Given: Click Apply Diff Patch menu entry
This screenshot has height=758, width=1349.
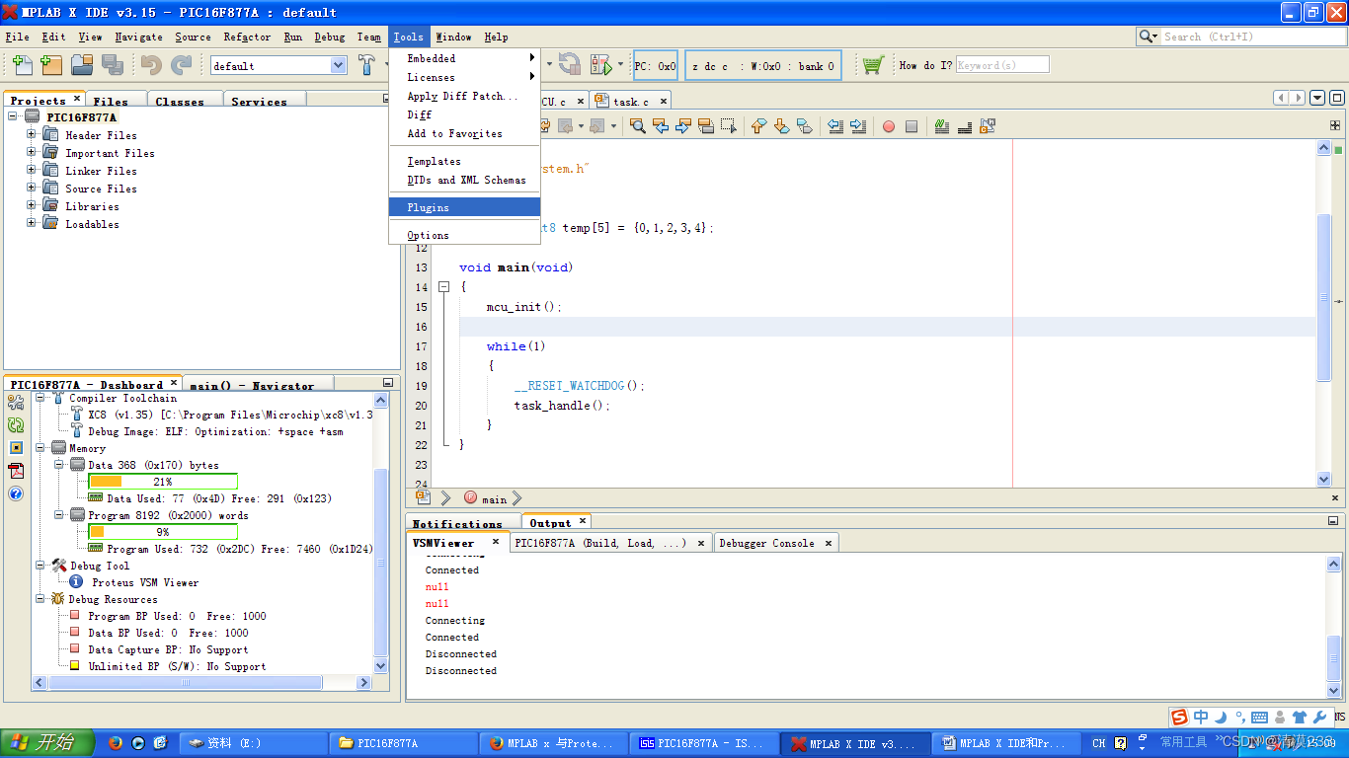Looking at the screenshot, I should [465, 96].
